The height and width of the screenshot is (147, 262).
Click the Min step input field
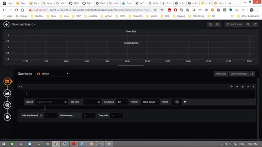point(90,102)
